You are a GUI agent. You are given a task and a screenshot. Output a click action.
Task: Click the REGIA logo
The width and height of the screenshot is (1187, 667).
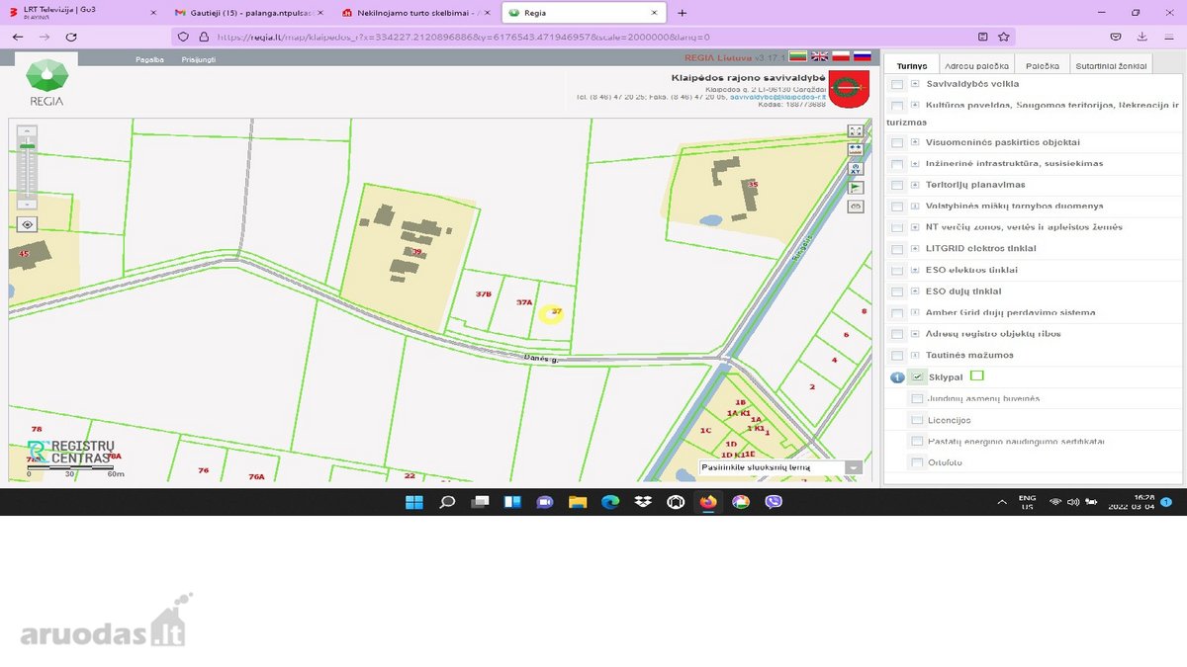tap(46, 84)
